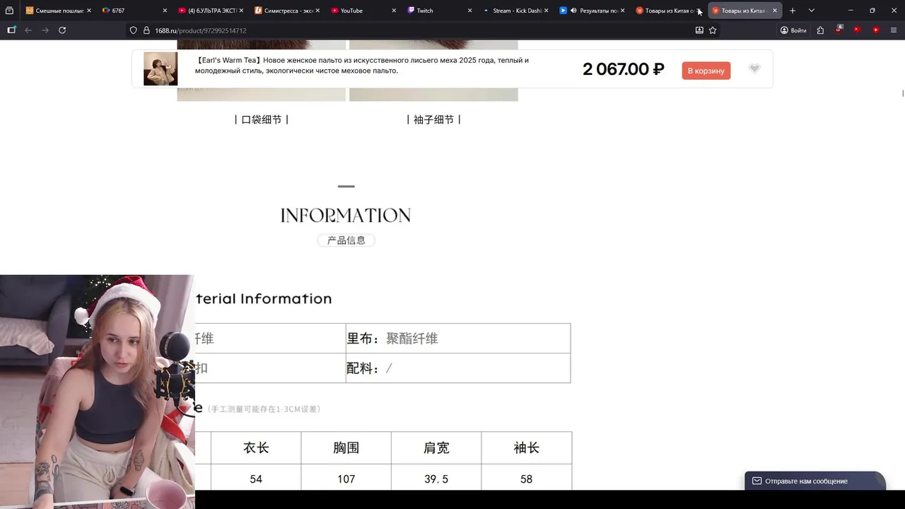
Task: Click the В корзину add to cart button
Action: click(x=706, y=71)
